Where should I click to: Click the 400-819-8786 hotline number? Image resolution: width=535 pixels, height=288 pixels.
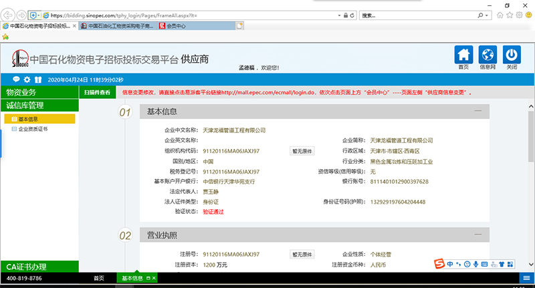pyautogui.click(x=24, y=278)
